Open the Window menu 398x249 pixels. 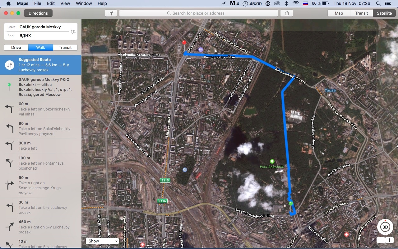point(84,3)
